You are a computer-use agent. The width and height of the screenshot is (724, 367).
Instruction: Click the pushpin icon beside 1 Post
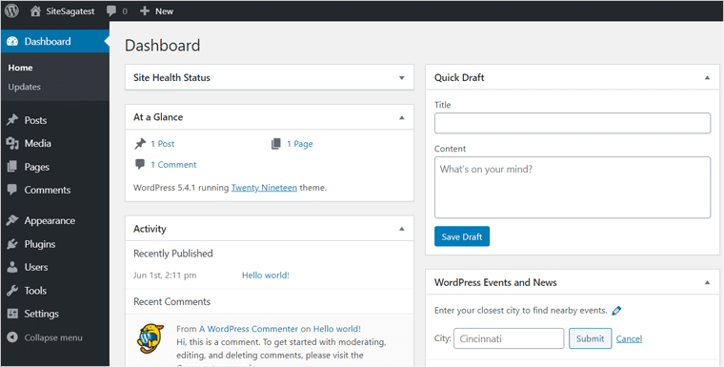(x=140, y=144)
